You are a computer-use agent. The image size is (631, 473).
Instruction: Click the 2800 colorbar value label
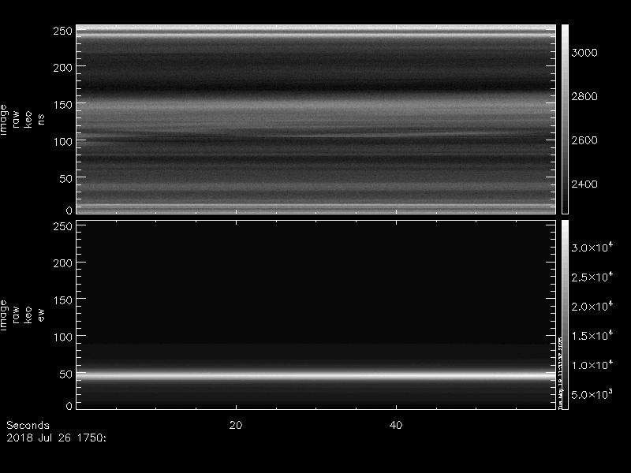click(584, 96)
